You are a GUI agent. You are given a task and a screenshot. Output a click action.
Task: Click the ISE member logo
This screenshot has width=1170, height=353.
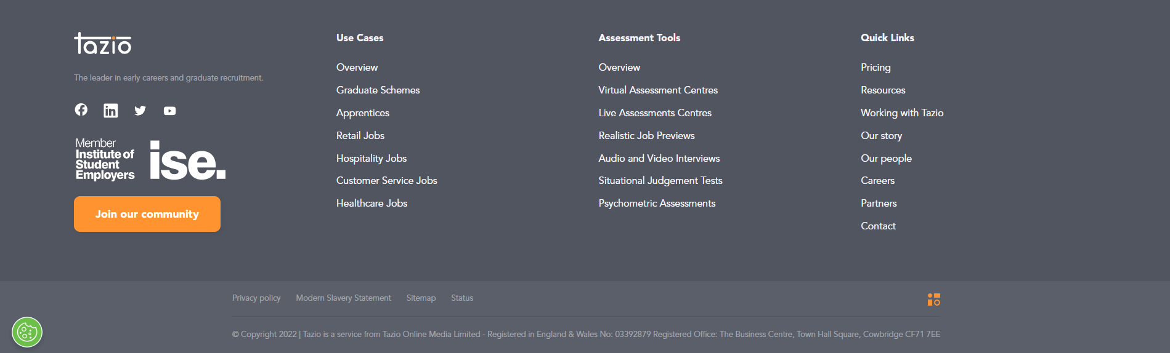tap(150, 160)
